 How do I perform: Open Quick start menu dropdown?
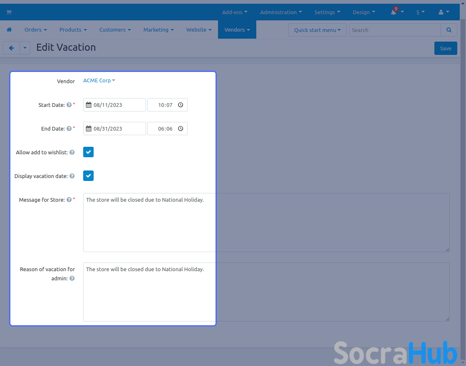[317, 30]
